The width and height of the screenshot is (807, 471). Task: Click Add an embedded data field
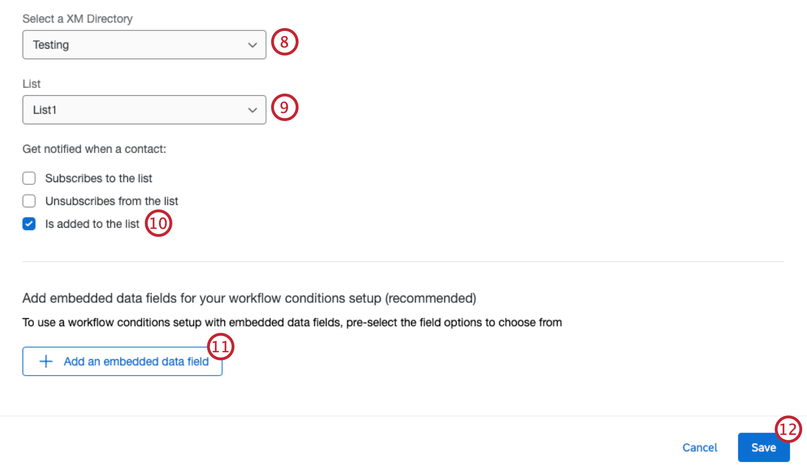click(122, 361)
